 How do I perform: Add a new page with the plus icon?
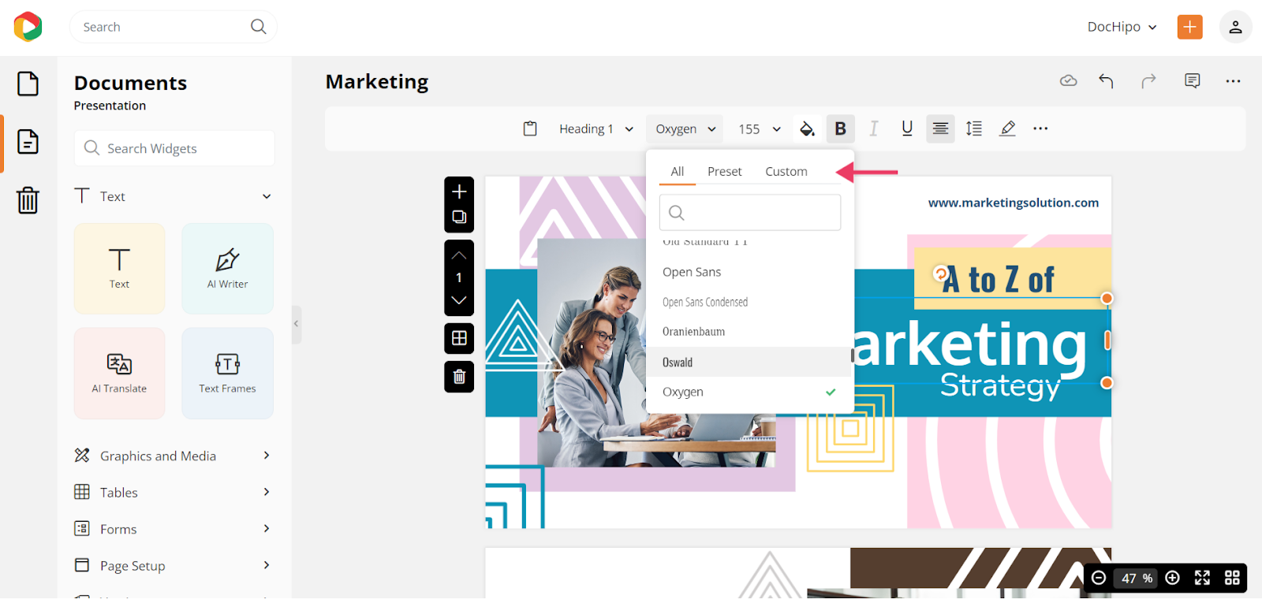[459, 192]
